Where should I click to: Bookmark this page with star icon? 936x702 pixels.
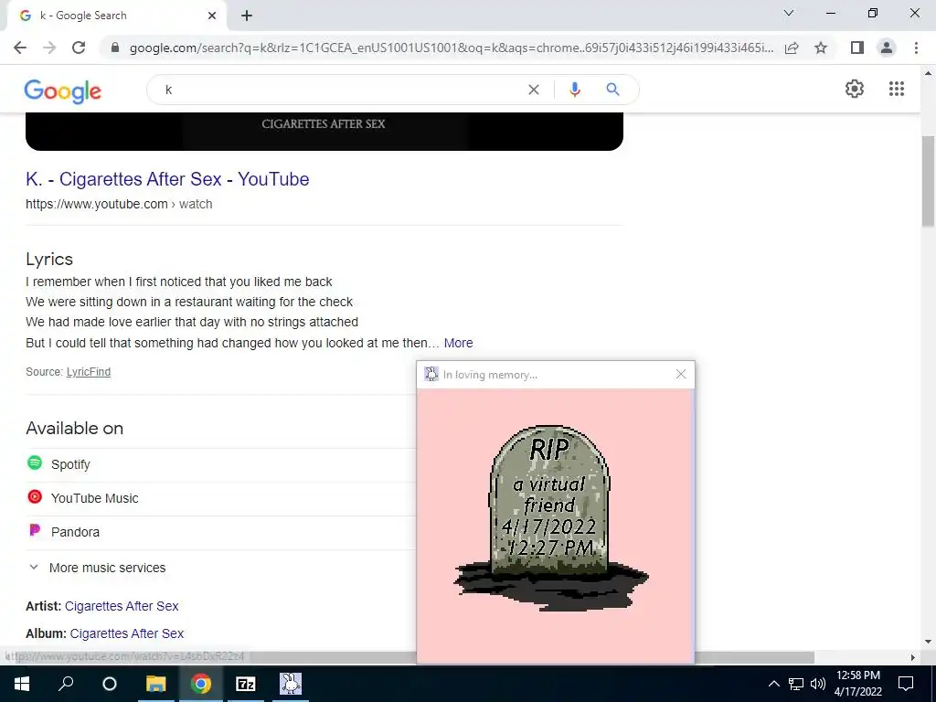[821, 48]
